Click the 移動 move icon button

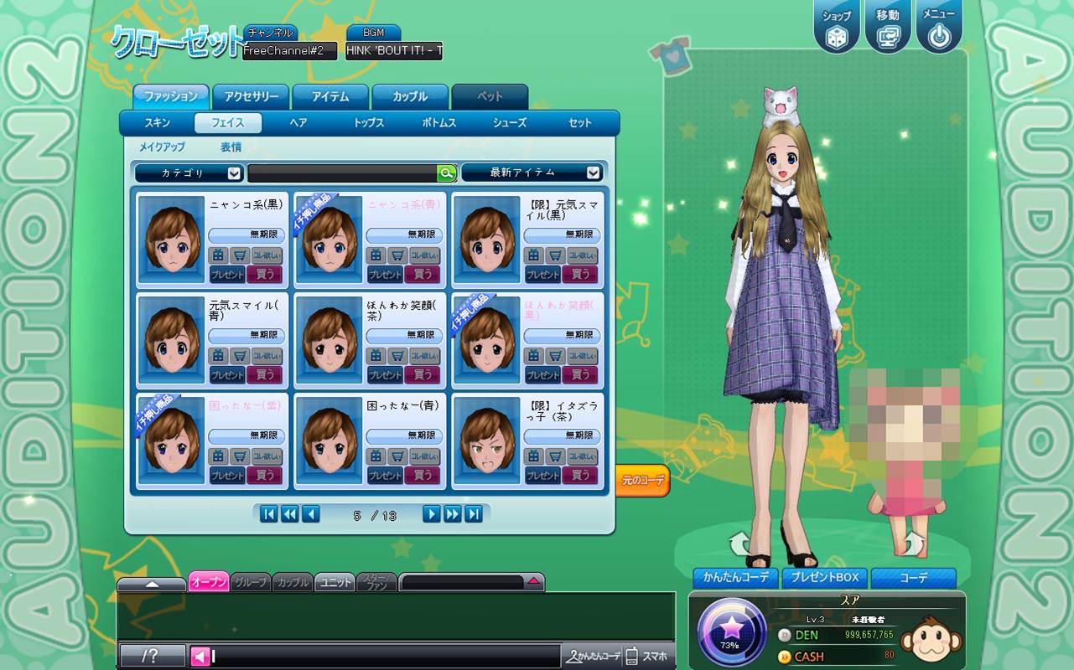tap(887, 28)
